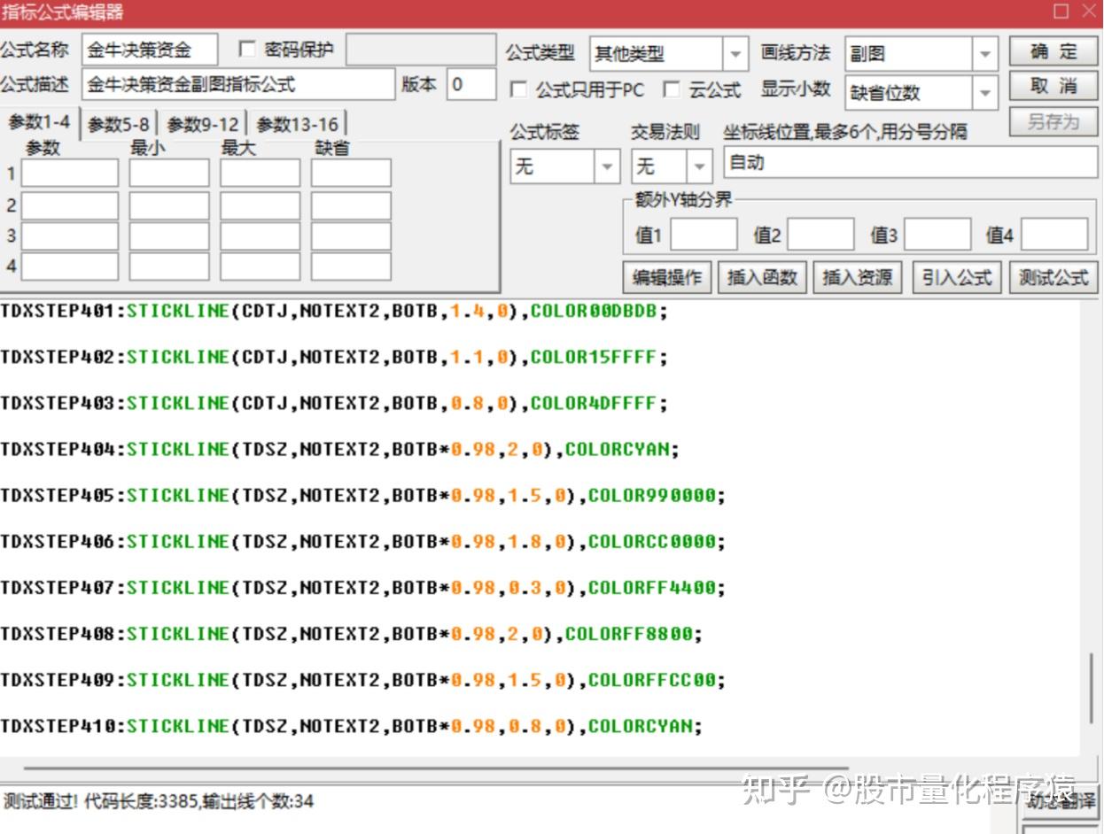This screenshot has height=834, width=1104.
Task: Toggle the 云公式 checkbox
Action: coord(673,89)
